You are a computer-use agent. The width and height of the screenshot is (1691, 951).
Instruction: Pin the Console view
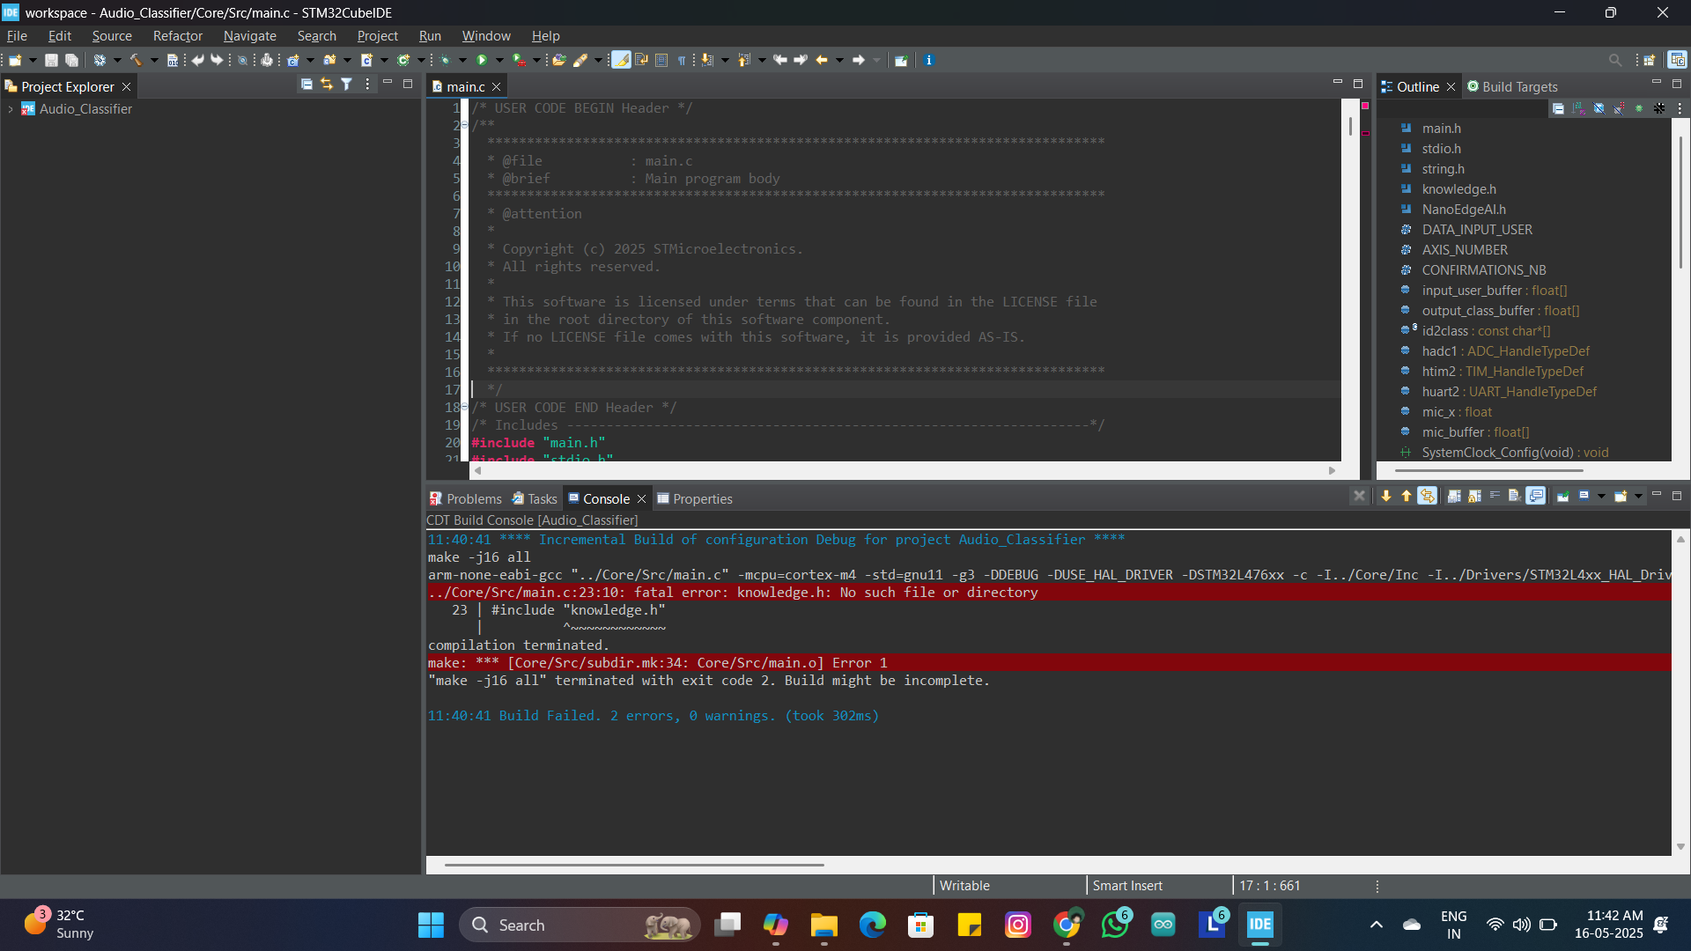click(1564, 496)
